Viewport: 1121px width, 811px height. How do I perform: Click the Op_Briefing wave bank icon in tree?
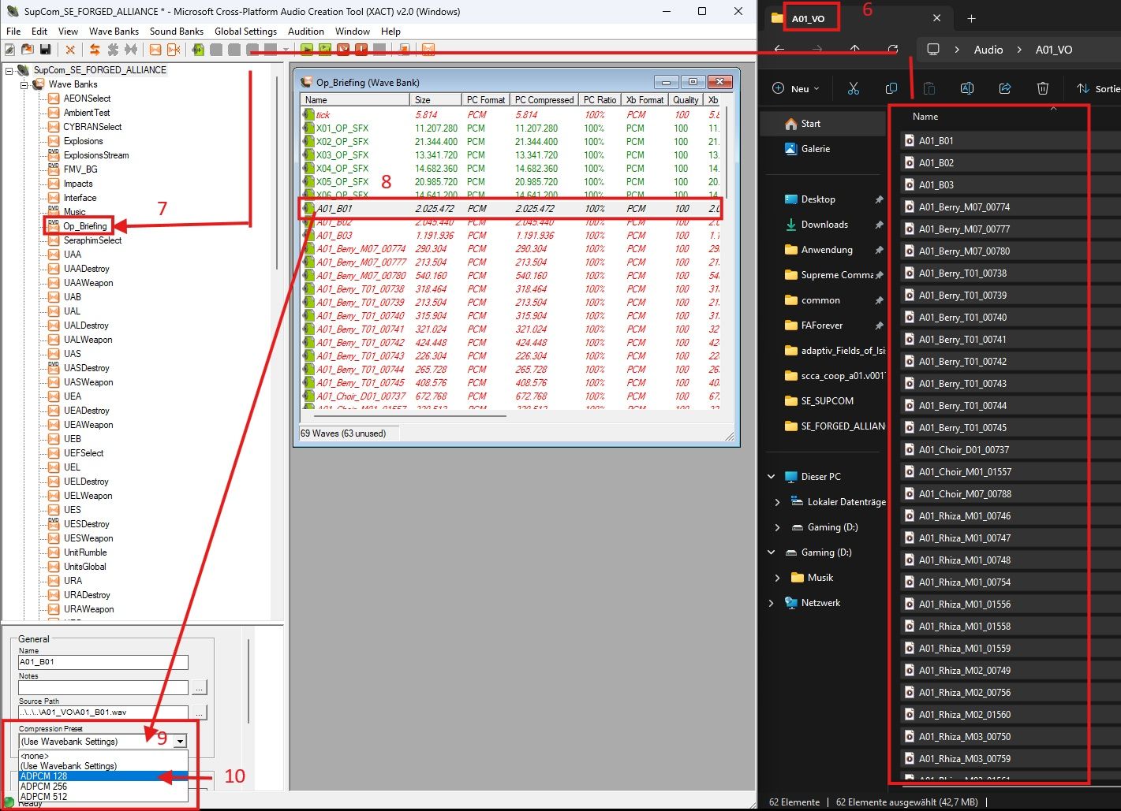click(x=54, y=226)
